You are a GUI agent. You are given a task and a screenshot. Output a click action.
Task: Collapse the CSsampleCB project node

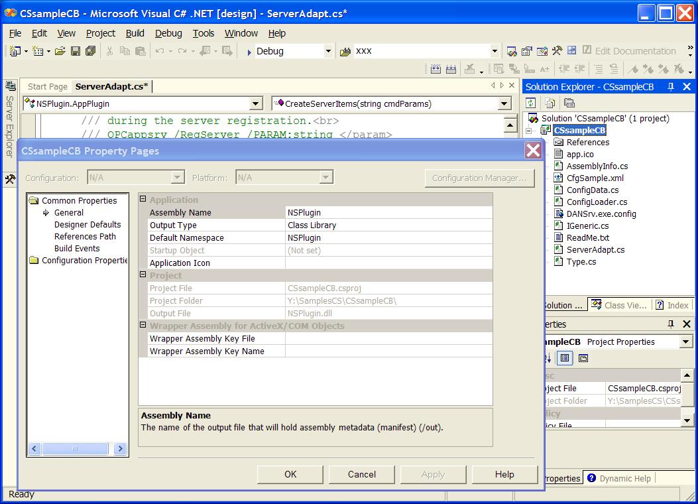(529, 131)
